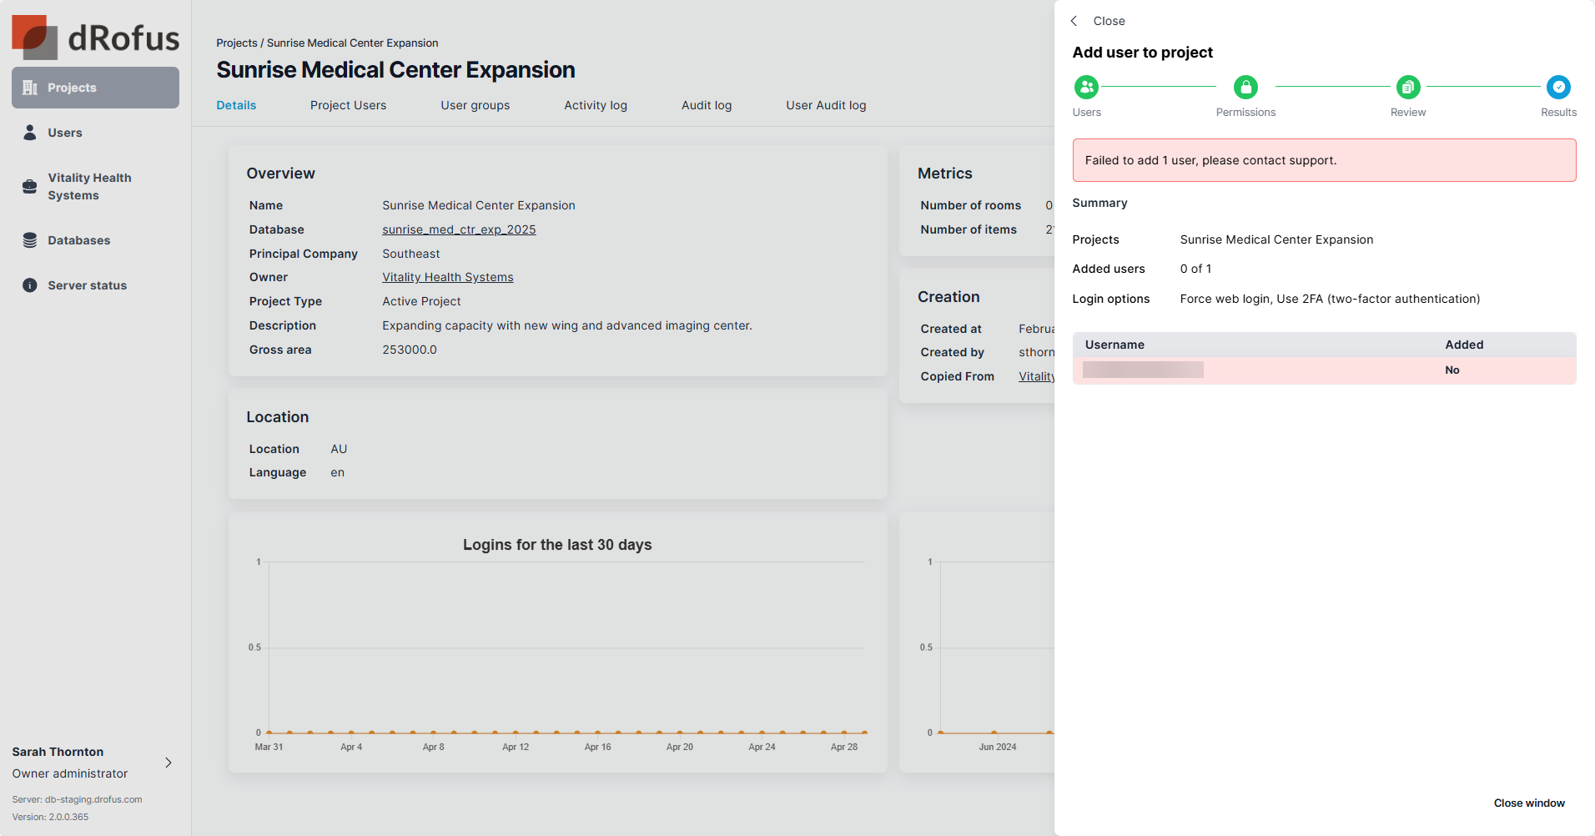The image size is (1595, 836).
Task: Click the Databases stack icon
Action: (30, 240)
